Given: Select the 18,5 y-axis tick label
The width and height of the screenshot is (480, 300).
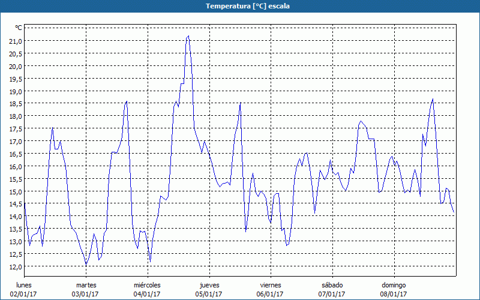Looking at the screenshot, I should click(15, 104).
